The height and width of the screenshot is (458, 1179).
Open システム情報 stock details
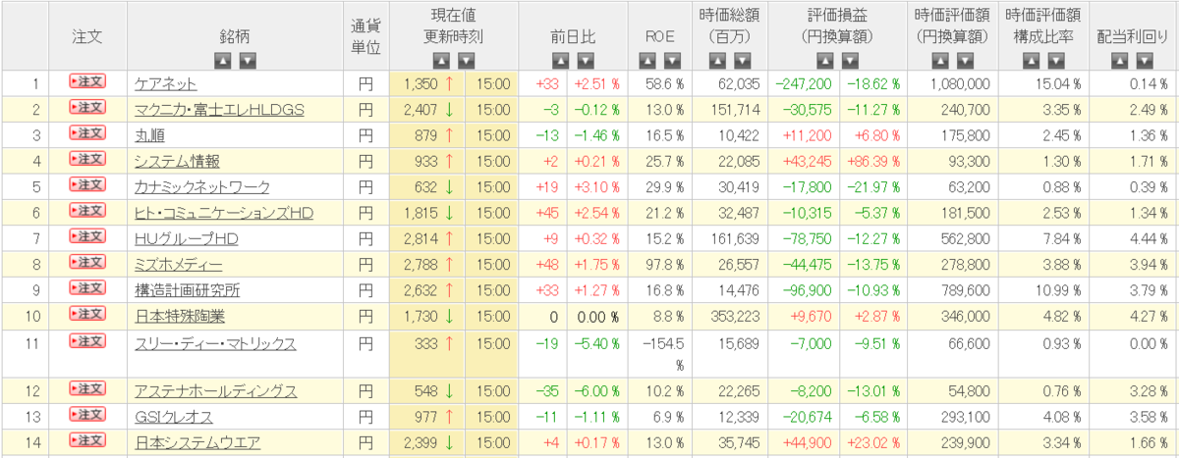tap(177, 161)
